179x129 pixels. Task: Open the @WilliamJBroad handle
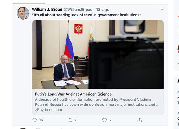[x=78, y=10]
